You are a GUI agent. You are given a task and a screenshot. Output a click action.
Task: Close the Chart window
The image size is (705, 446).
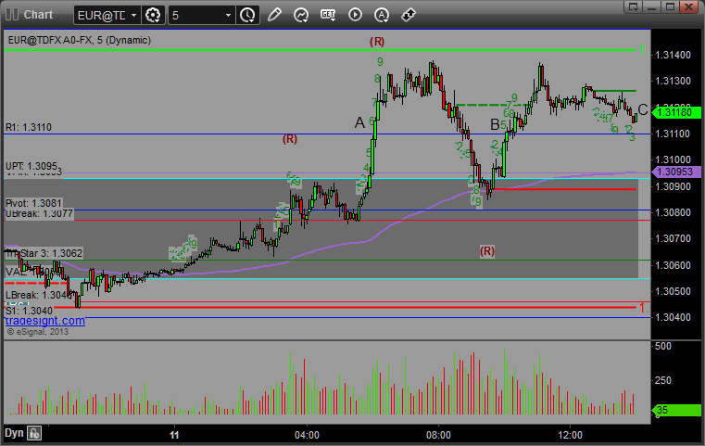click(x=688, y=6)
